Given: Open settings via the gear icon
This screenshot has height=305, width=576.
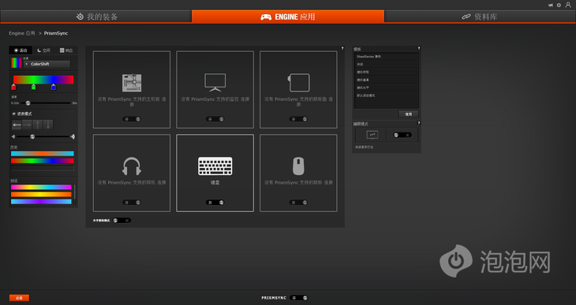Looking at the screenshot, I should click(x=559, y=6).
